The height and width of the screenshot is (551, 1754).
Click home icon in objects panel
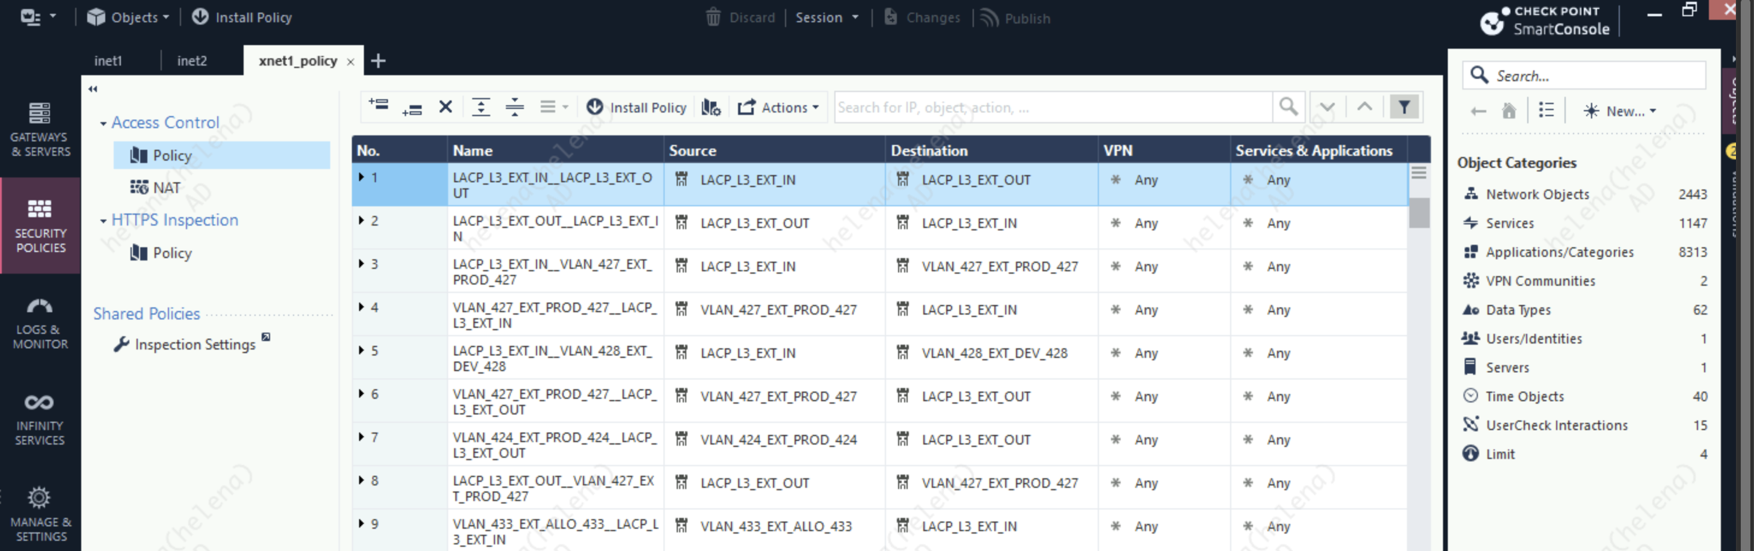coord(1509,111)
